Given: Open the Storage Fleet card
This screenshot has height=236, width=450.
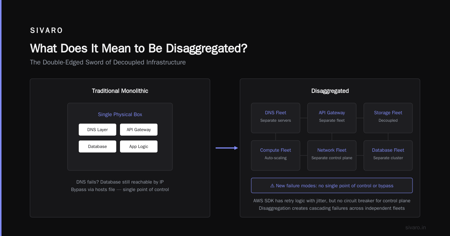Looking at the screenshot, I should (x=388, y=118).
